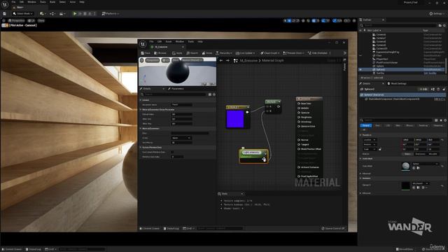448x252 pixels.
Task: Click Apply in the Material Editor toolbar
Action: [177, 53]
